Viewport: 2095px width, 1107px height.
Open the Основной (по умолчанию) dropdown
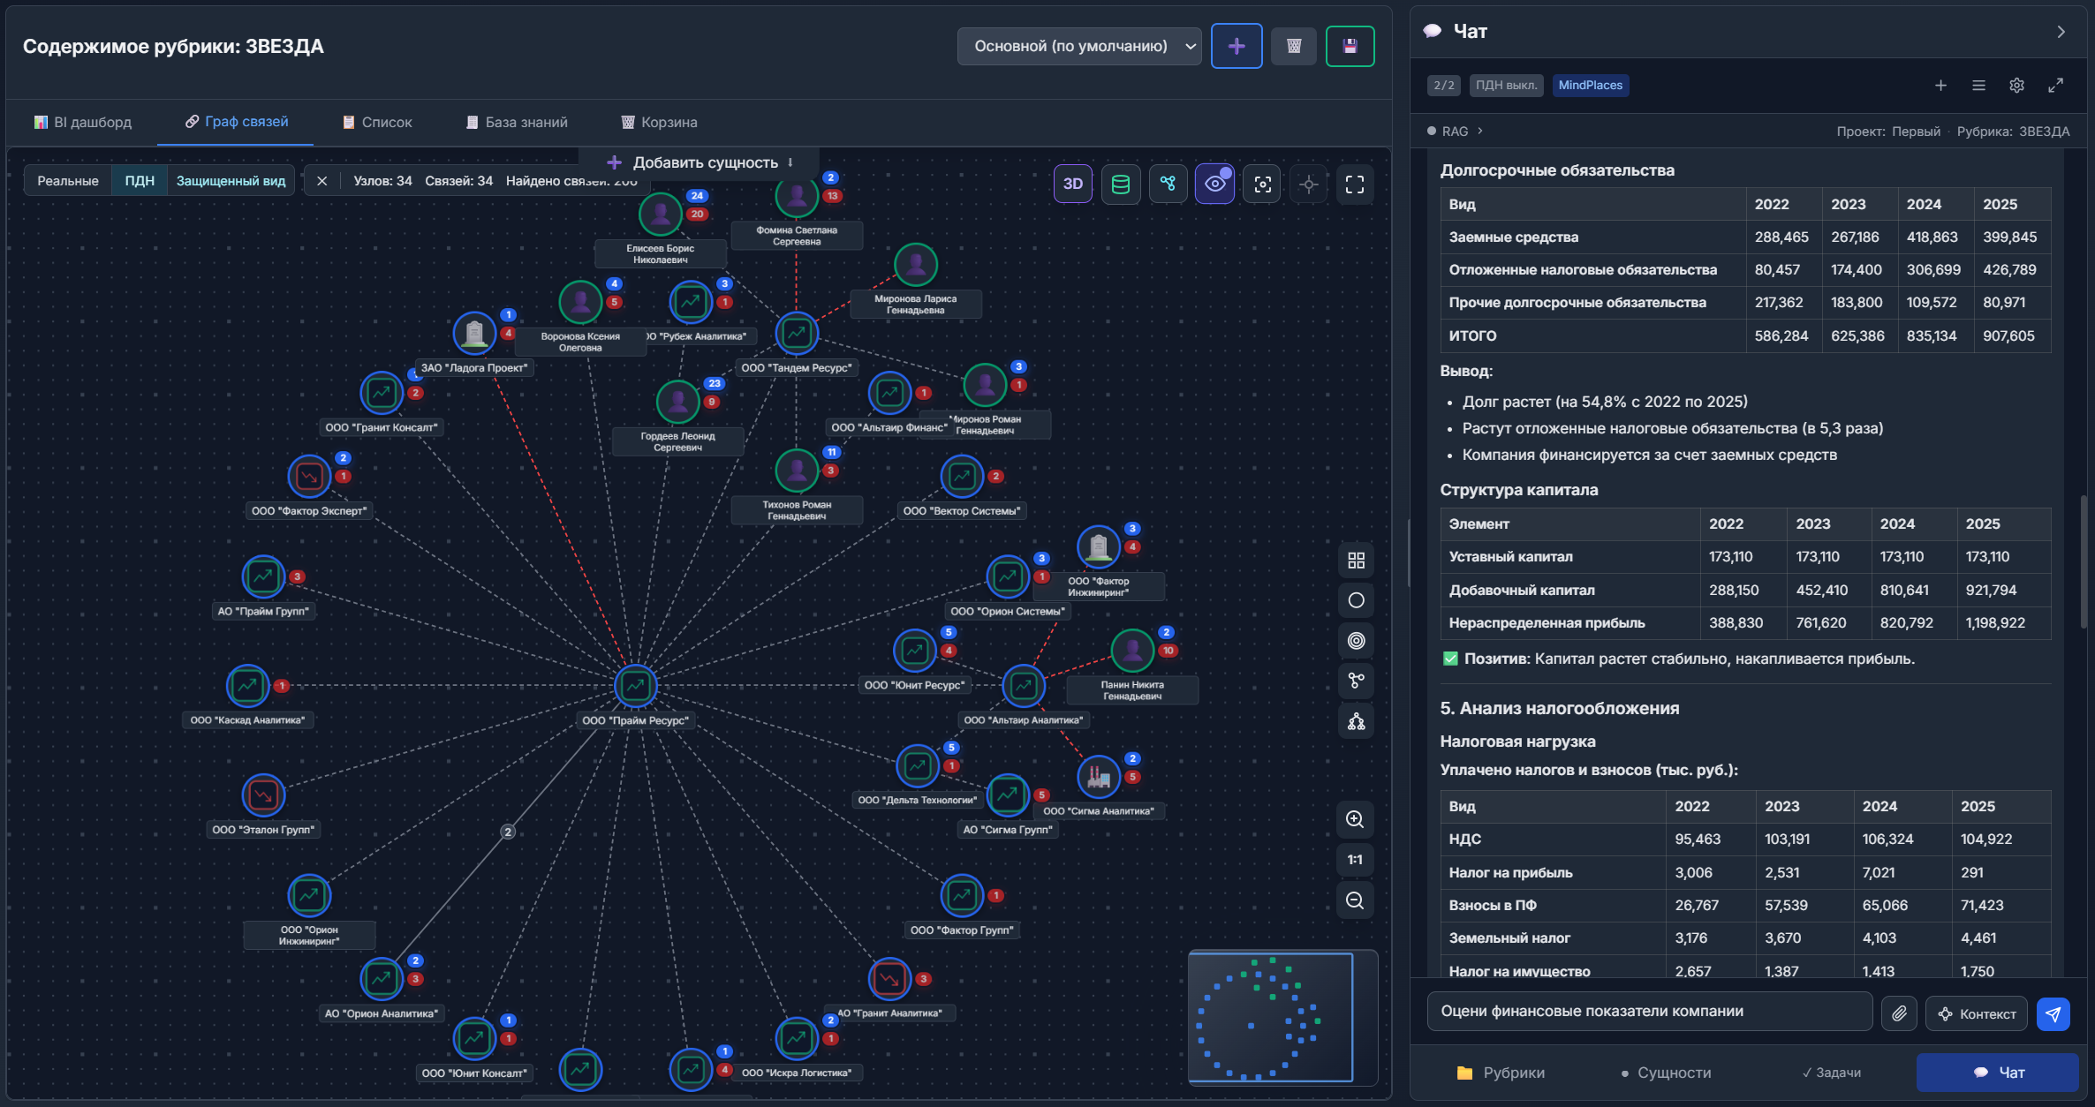(1079, 46)
